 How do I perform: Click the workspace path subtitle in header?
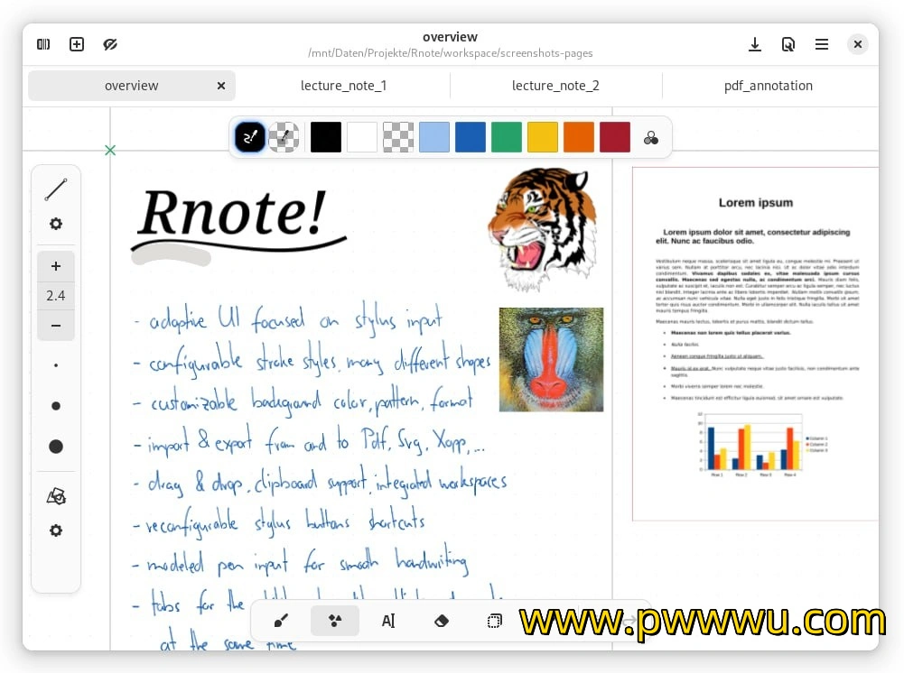451,53
